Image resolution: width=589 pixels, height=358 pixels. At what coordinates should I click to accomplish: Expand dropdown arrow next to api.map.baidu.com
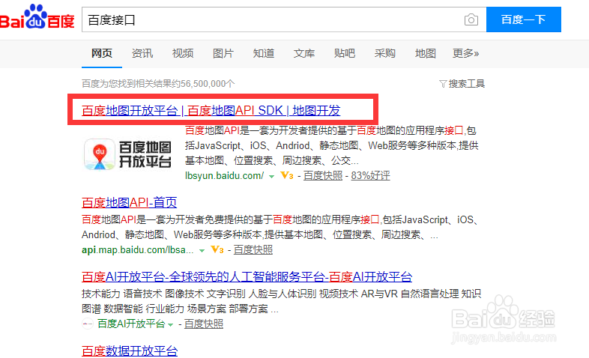[x=202, y=251]
